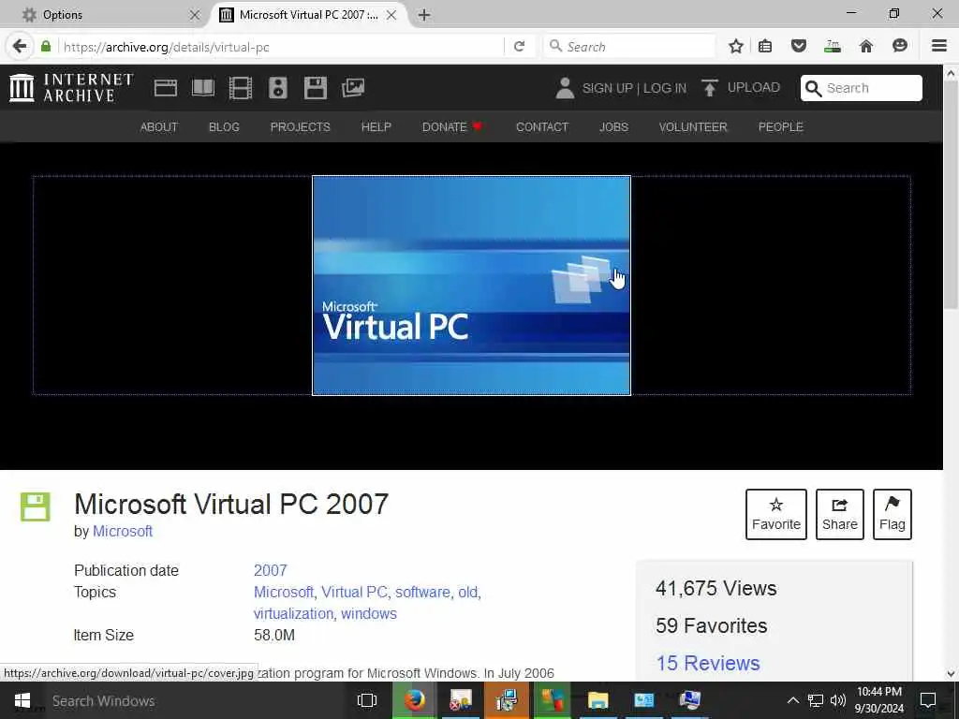
Task: Open the JOBS menu item
Action: pyautogui.click(x=613, y=126)
